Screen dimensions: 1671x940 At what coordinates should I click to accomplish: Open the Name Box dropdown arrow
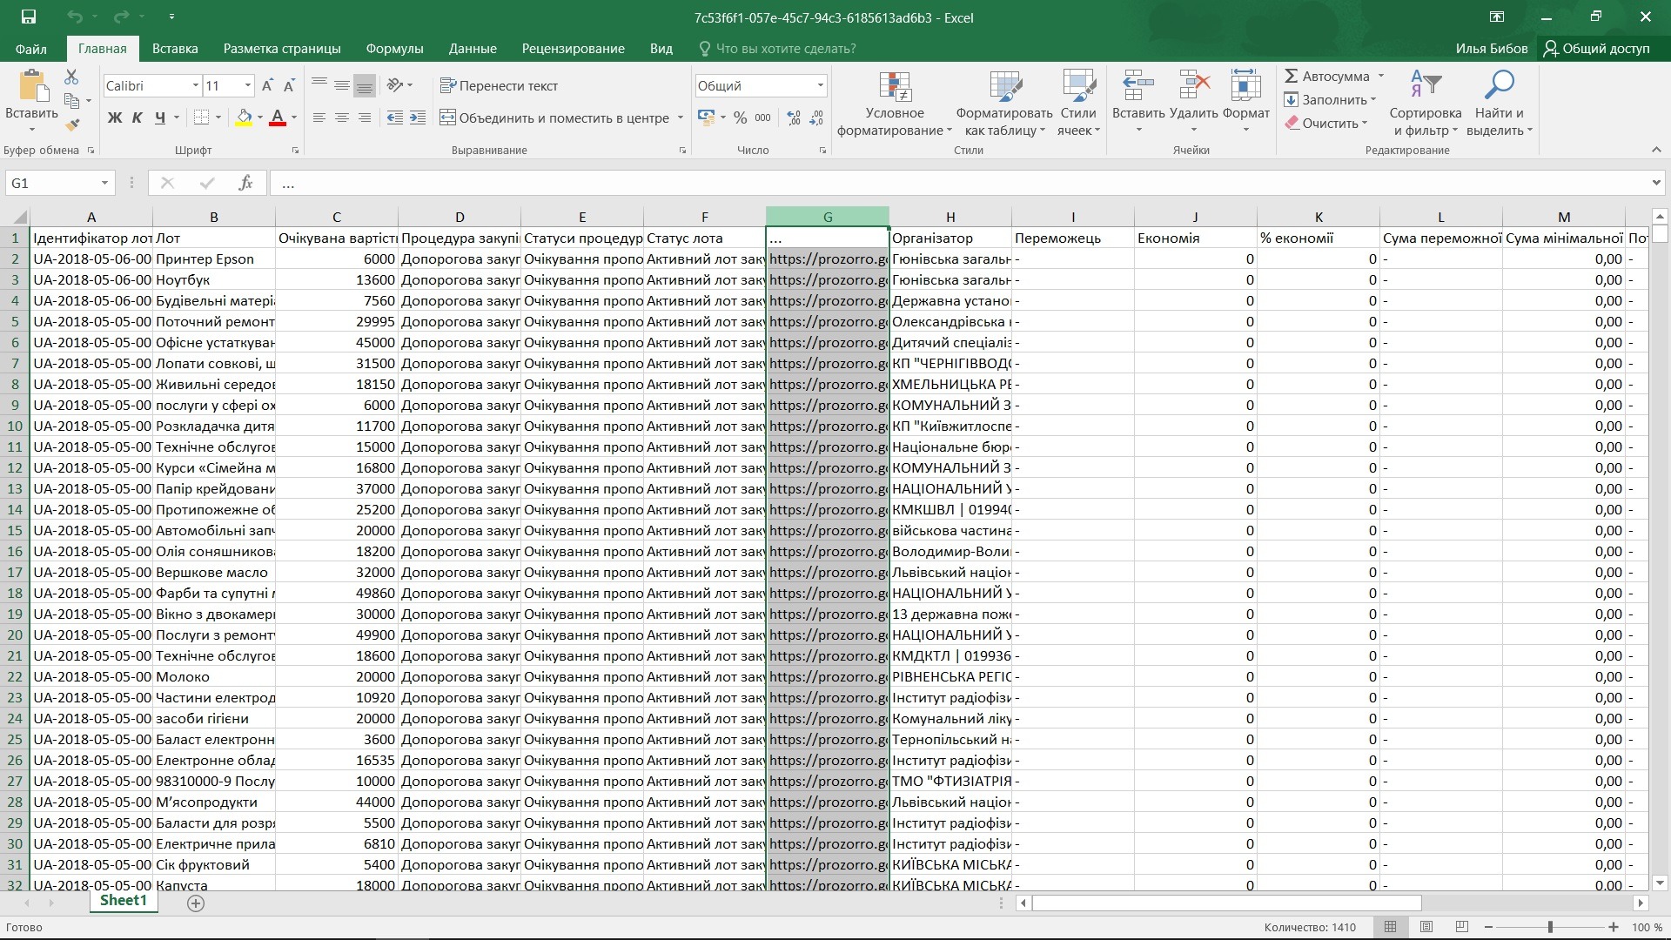[104, 183]
